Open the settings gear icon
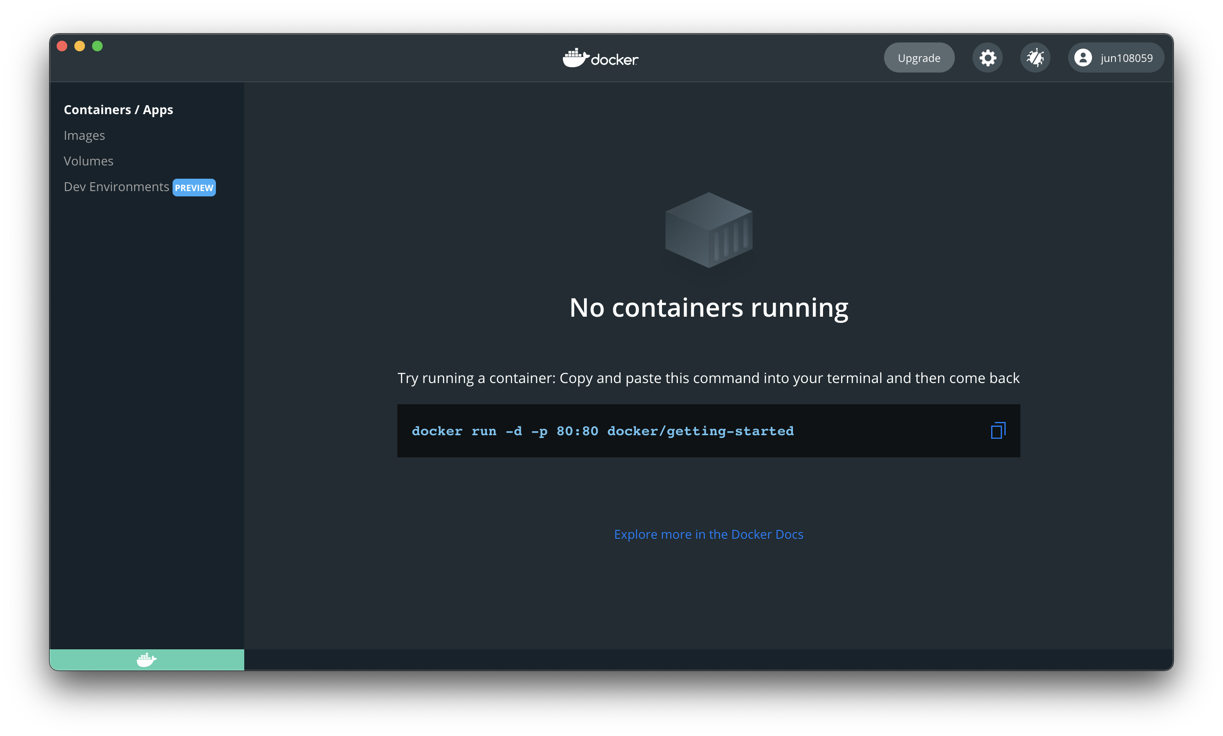This screenshot has height=736, width=1223. click(x=987, y=58)
